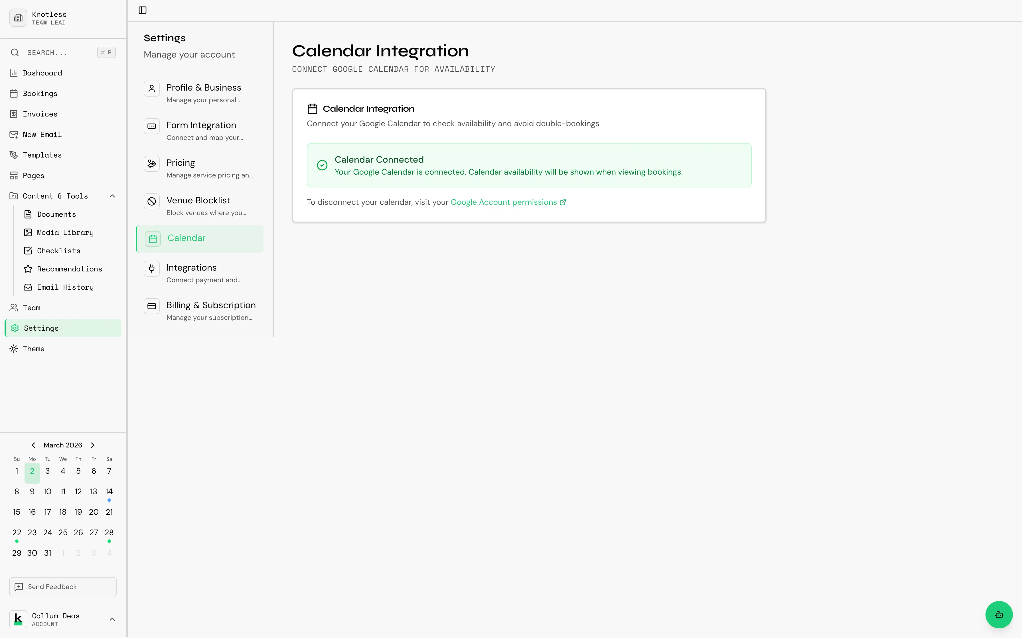Collapse the Content & Tools section
The width and height of the screenshot is (1022, 638).
point(112,195)
